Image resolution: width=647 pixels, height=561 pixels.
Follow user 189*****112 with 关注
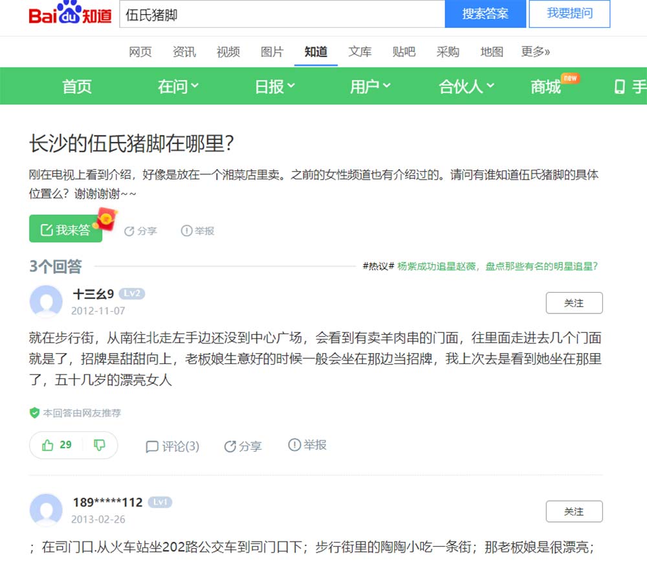pyautogui.click(x=573, y=512)
